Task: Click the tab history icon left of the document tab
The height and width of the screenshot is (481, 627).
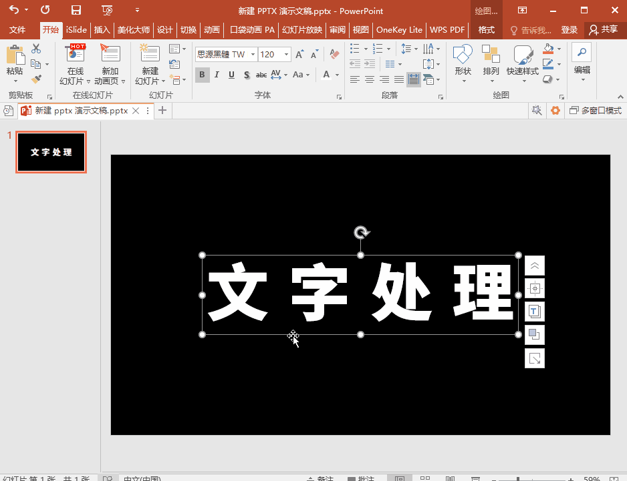Action: pos(8,111)
